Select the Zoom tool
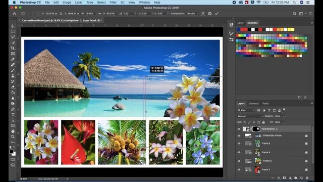Screen dimensions: 323x182 [x=13, y=136]
